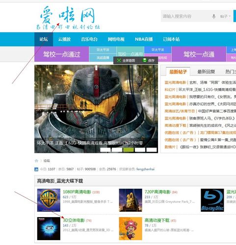The width and height of the screenshot is (236, 245).
Task: Click the 爱啦网 site logo
Action: pyautogui.click(x=68, y=18)
